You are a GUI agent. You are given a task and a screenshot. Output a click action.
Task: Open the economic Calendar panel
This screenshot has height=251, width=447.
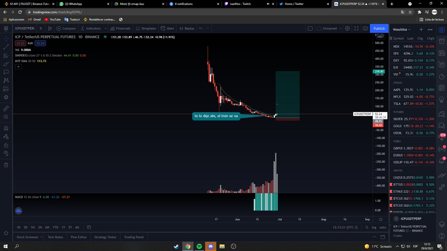(x=441, y=88)
